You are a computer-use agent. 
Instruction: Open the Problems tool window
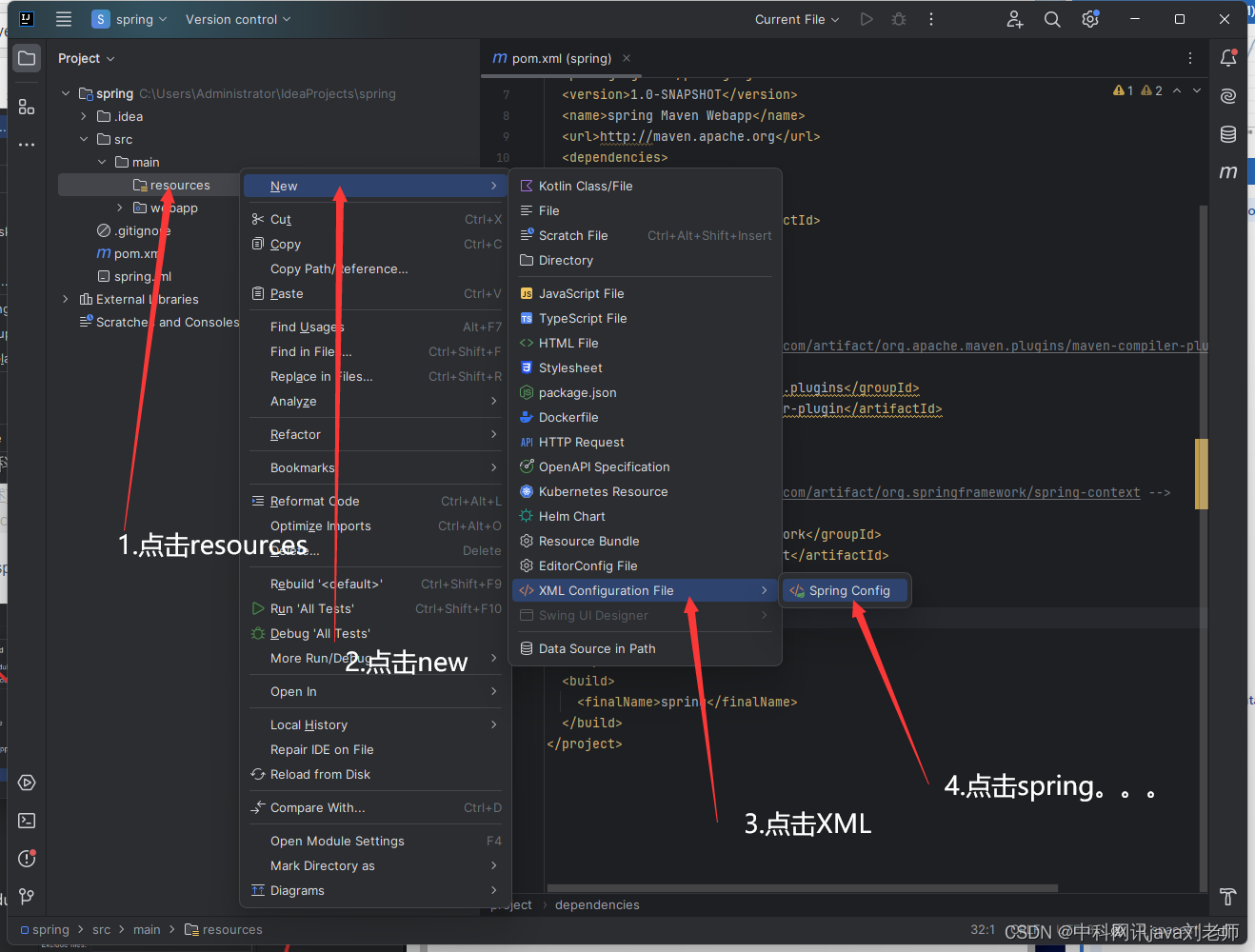click(26, 858)
